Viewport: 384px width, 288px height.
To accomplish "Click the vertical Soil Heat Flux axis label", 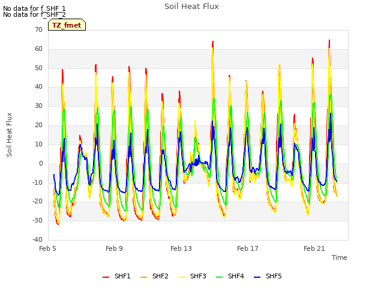I will [9, 134].
